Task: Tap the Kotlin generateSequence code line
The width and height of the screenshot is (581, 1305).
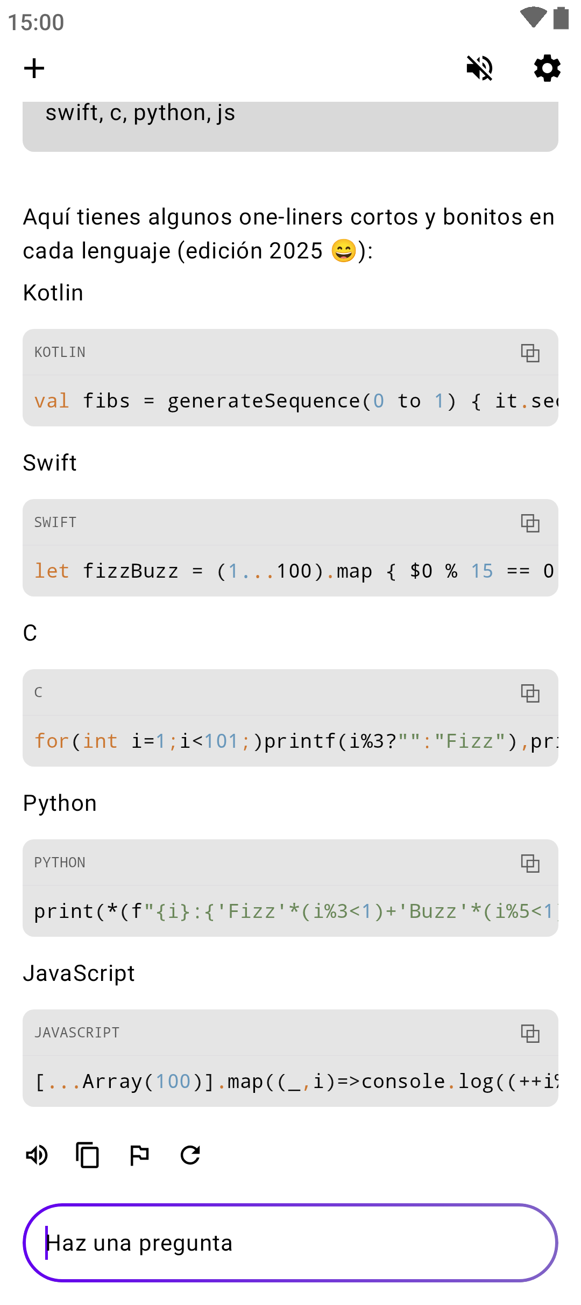Action: tap(290, 401)
